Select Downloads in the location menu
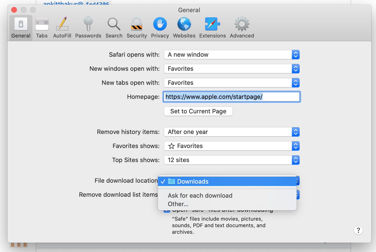 tap(227, 181)
